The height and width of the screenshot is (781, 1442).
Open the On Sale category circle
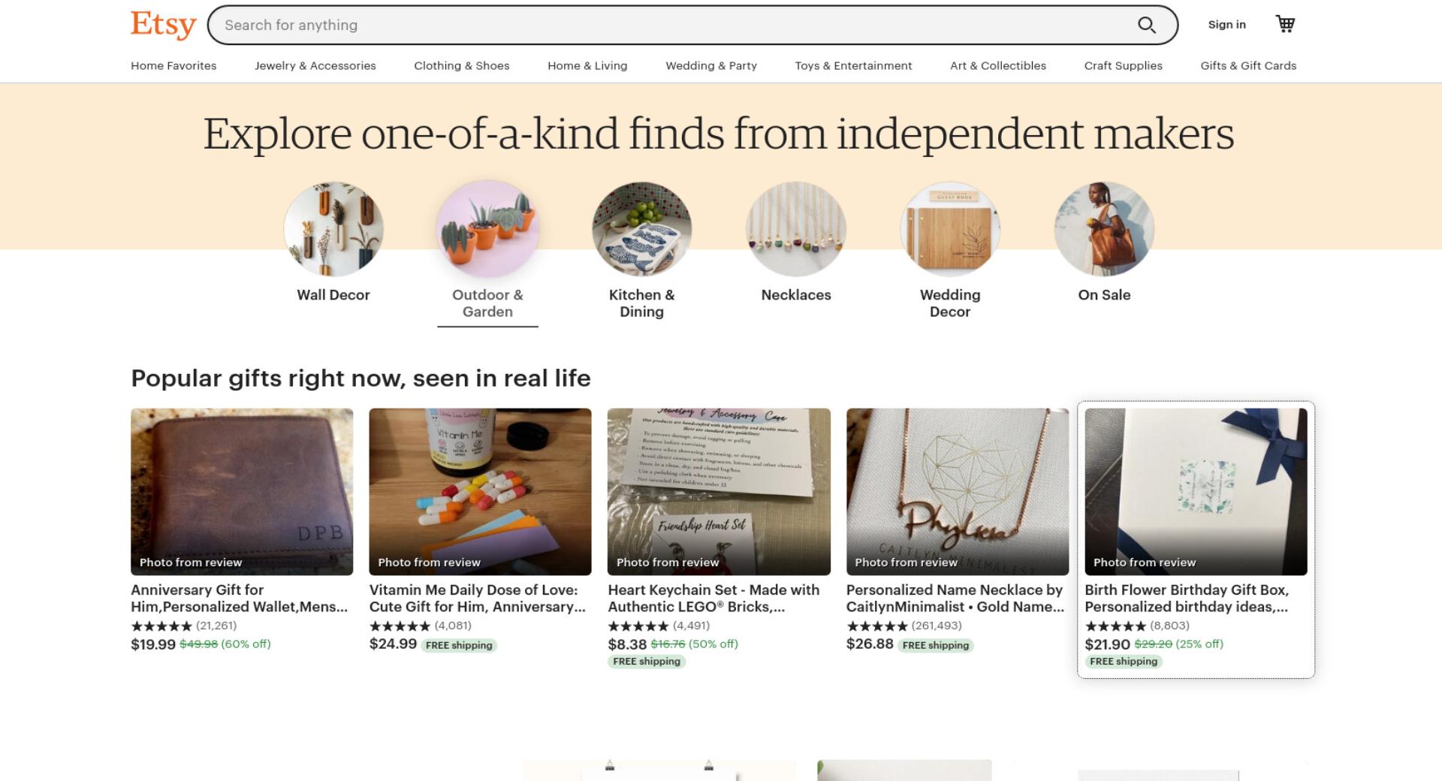tap(1104, 229)
